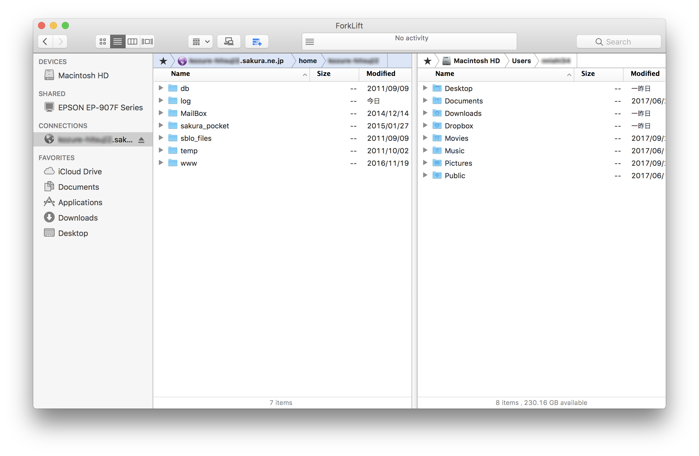Screen dimensions: 699x456
Task: Click left pane favorites star
Action: coord(163,61)
